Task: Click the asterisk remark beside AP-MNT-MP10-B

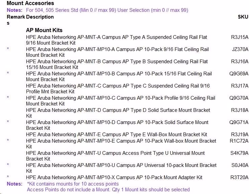Action: click(8, 73)
